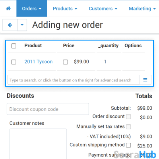This screenshot has width=159, height=159.
Task: Open the Marketing menu
Action: [x=142, y=9]
